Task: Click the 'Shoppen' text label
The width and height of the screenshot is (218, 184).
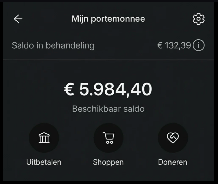Action: pos(108,162)
